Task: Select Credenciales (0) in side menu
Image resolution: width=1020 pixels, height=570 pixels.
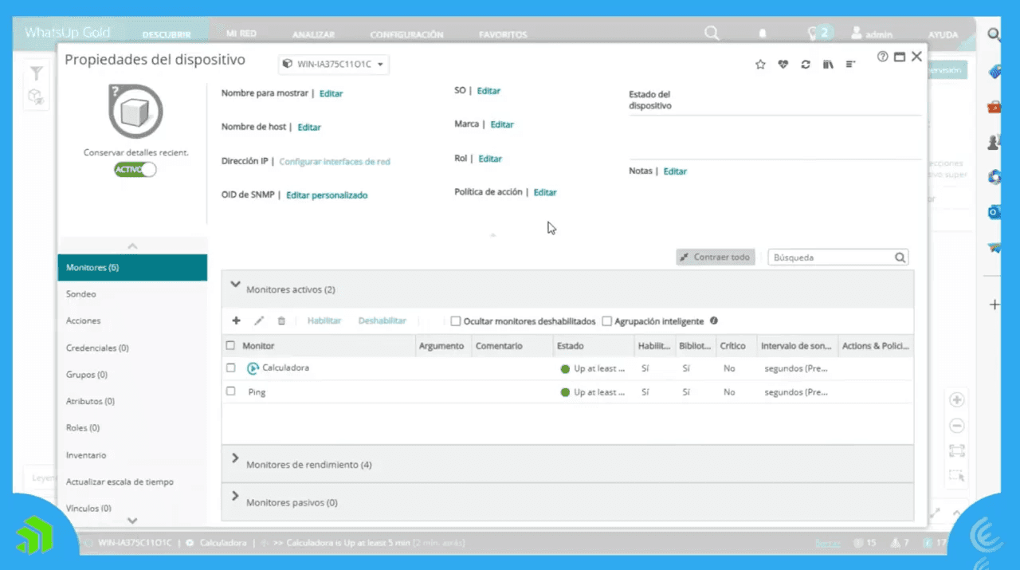Action: point(132,348)
